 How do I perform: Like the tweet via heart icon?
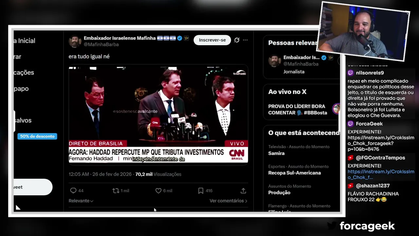point(158,190)
